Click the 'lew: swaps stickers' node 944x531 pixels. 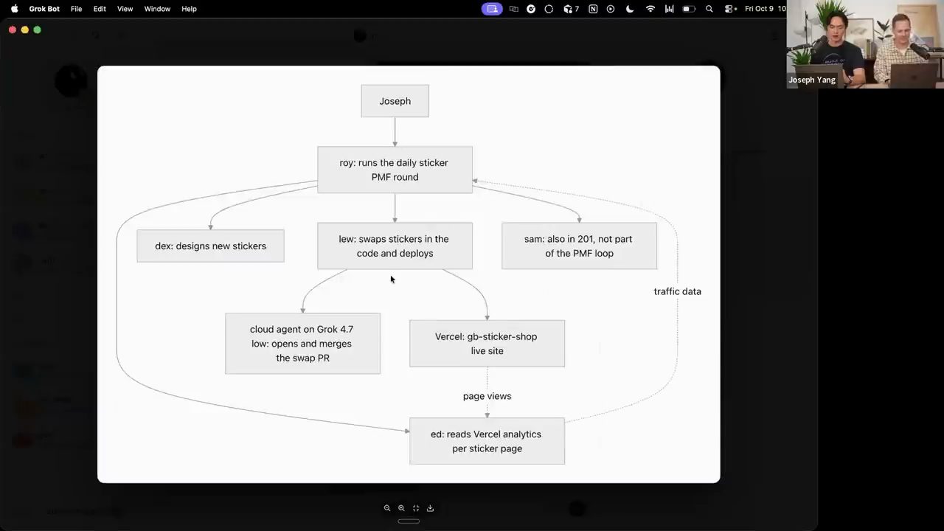click(395, 246)
